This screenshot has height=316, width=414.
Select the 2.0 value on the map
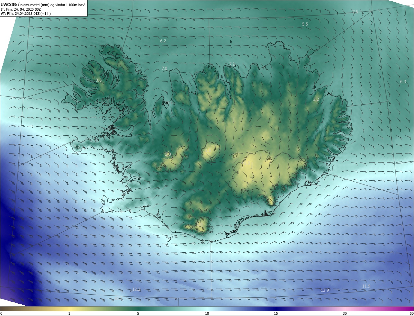(x=168, y=154)
